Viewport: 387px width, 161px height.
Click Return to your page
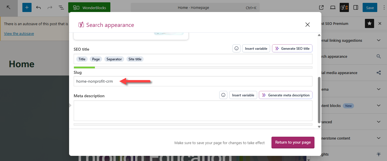(x=293, y=142)
